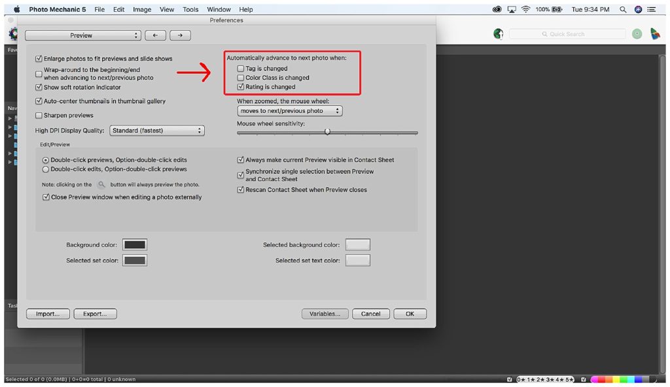This screenshot has width=670, height=387.
Task: Go to next preferences pane with right arrow
Action: (180, 35)
